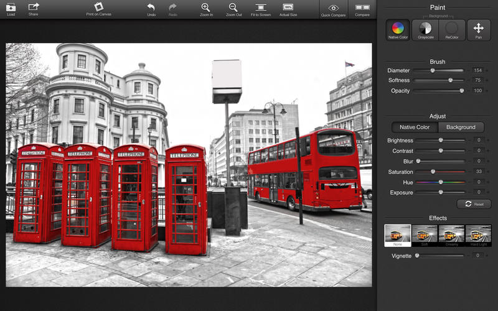Select the Native Color paint mode
Viewport: 498px width, 311px height.
[398, 29]
